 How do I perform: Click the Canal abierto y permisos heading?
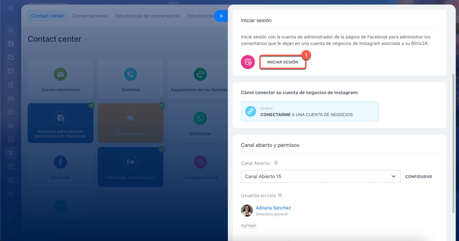pyautogui.click(x=270, y=145)
